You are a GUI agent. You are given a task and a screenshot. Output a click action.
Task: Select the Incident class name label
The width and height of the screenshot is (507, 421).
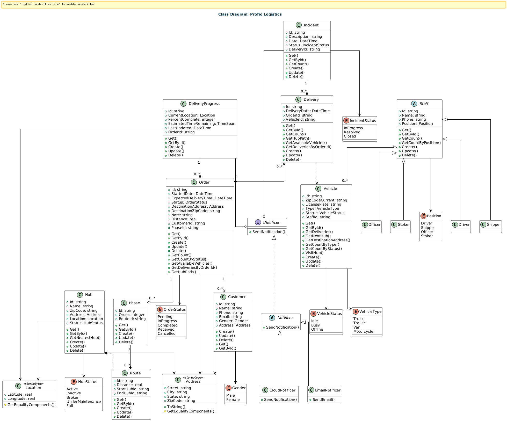click(x=311, y=25)
